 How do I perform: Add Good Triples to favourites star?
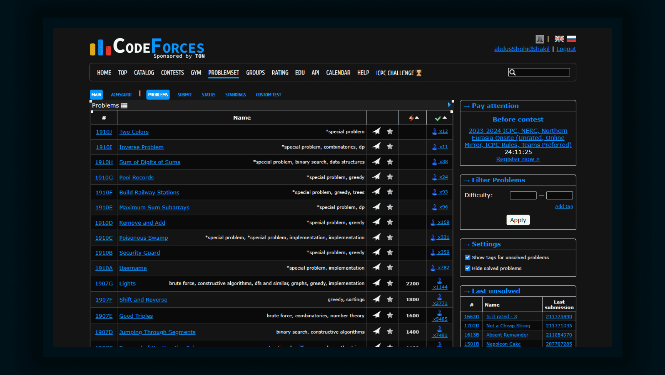click(x=390, y=316)
